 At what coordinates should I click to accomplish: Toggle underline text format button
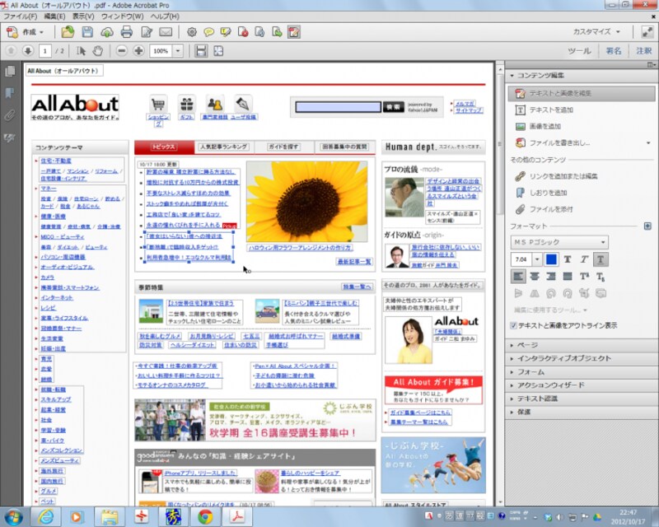[601, 259]
